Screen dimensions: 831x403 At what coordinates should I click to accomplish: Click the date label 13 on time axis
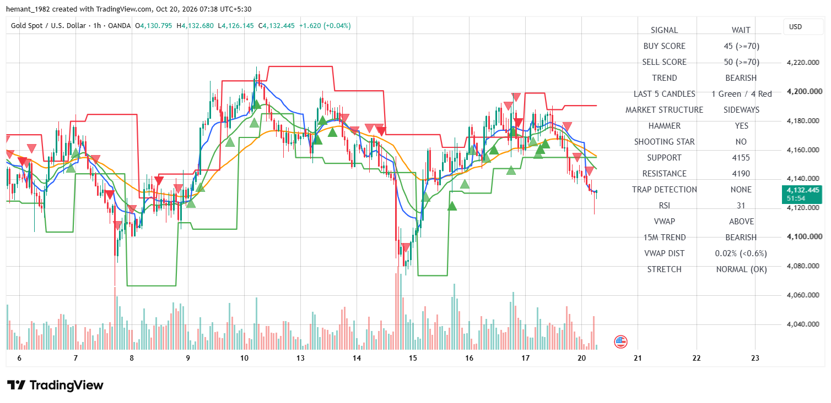click(x=300, y=358)
